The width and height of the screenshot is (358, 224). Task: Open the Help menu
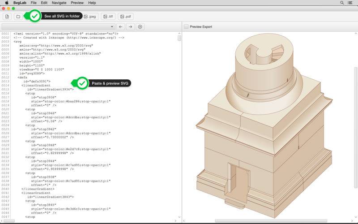coord(92,3)
